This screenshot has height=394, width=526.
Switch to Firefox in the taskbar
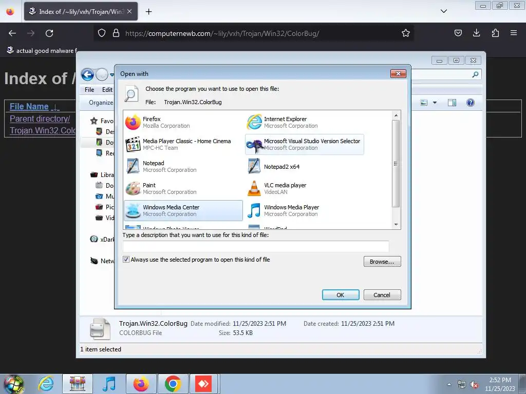click(x=141, y=384)
